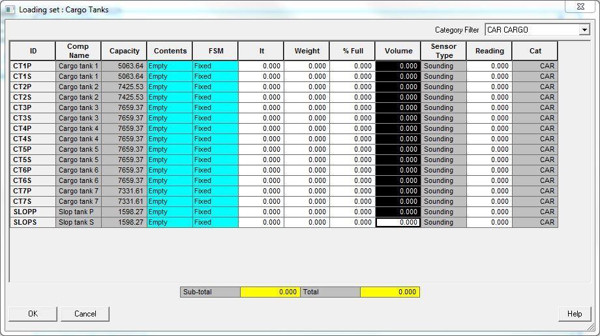600x336 pixels.
Task: Click the resize grip at dialog corner
Action: coord(592,327)
